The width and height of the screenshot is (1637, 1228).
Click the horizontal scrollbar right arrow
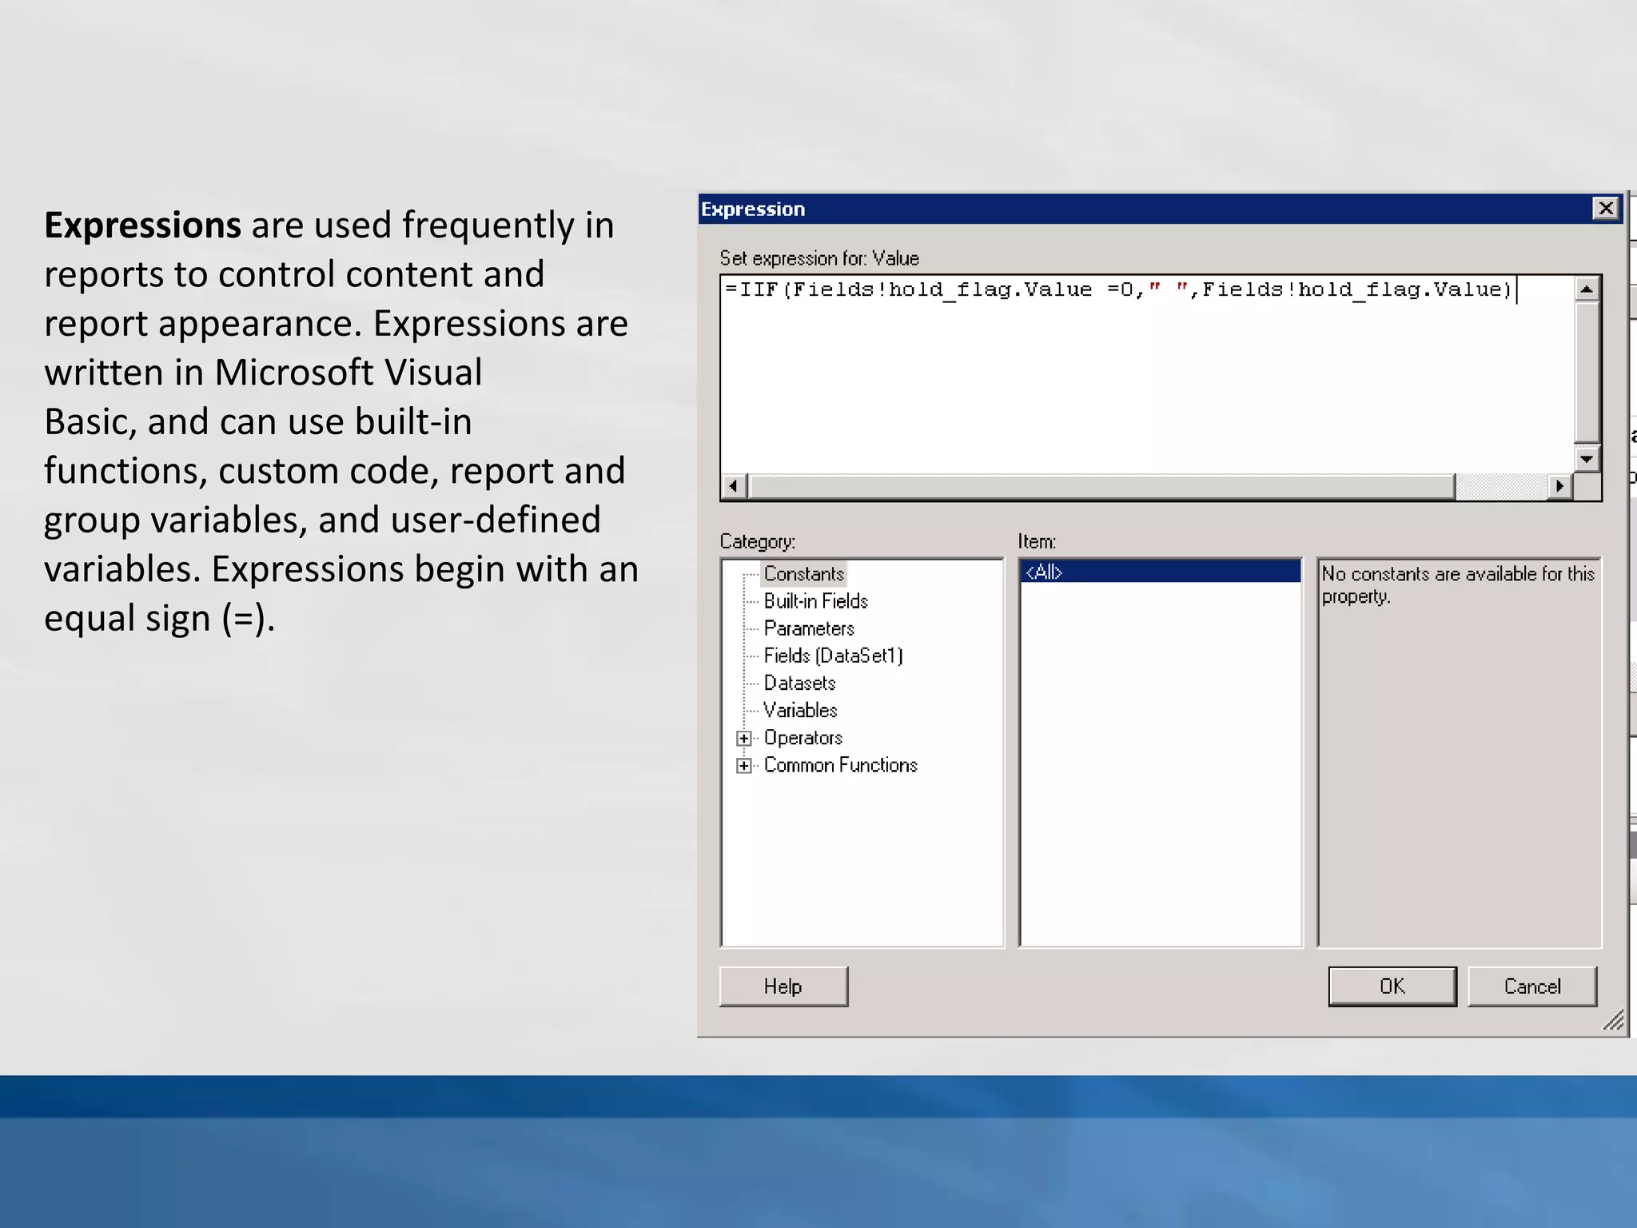1559,486
